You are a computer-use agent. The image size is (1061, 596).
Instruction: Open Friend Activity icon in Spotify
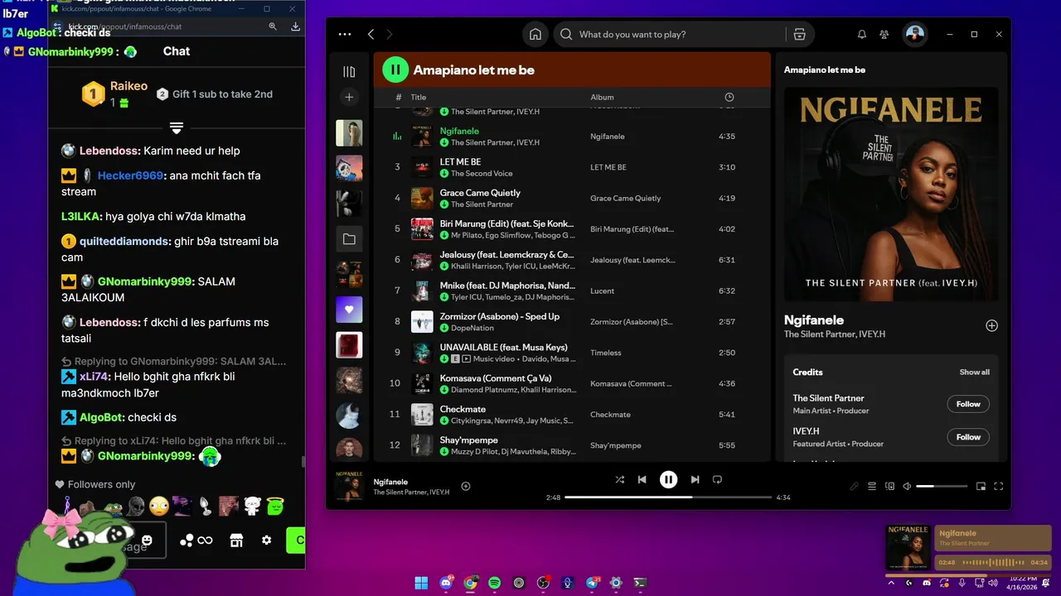click(884, 34)
